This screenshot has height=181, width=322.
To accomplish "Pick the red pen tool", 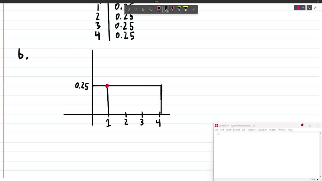I will [x=173, y=8].
